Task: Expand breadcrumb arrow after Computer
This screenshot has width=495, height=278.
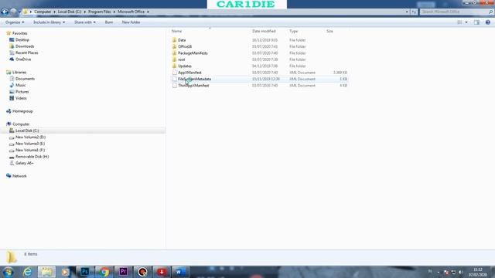Action: [54, 12]
